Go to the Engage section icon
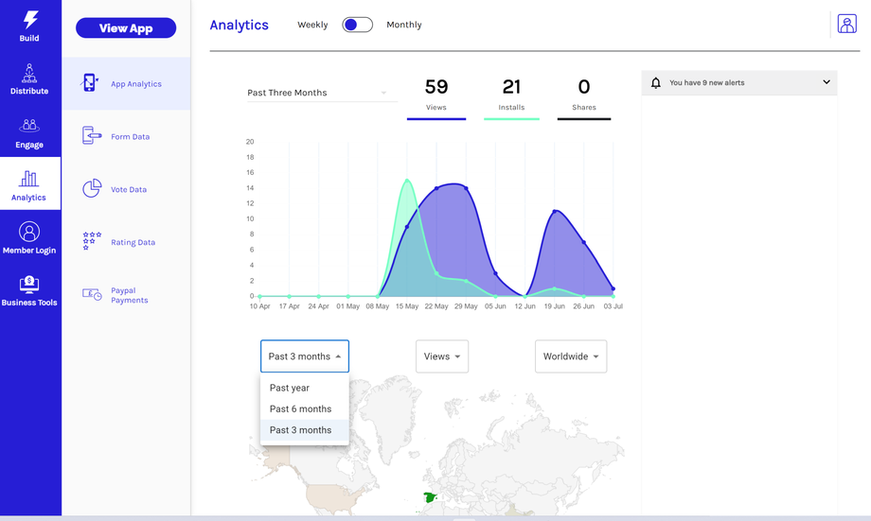 pyautogui.click(x=29, y=126)
